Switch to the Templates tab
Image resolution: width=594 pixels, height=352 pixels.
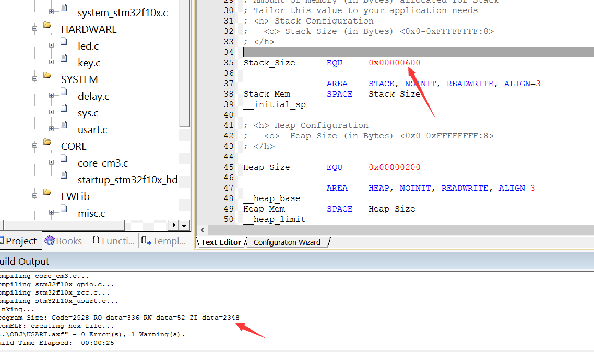164,241
